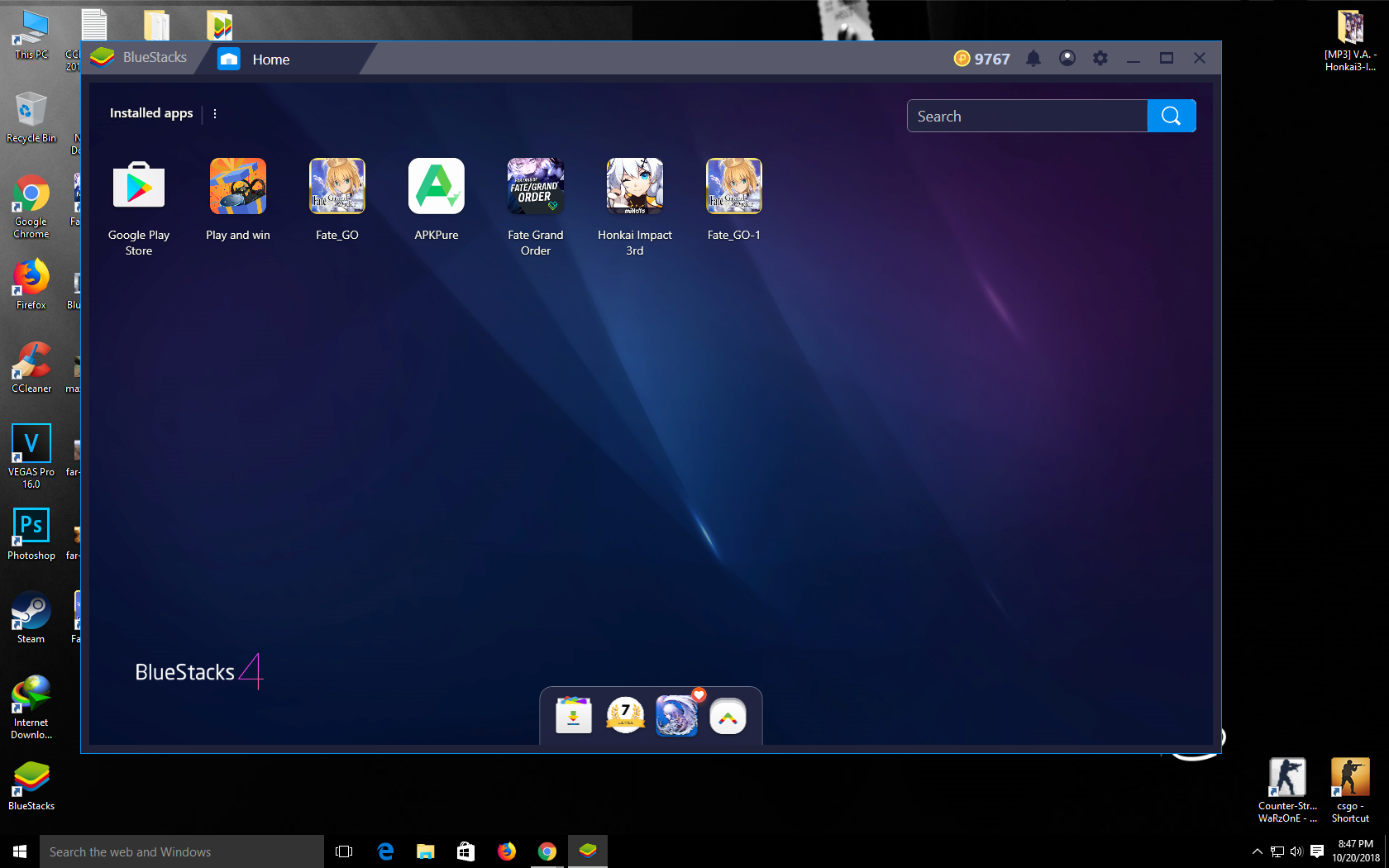The height and width of the screenshot is (868, 1389).
Task: Select Google Chrome desktop shortcut
Action: (x=31, y=207)
